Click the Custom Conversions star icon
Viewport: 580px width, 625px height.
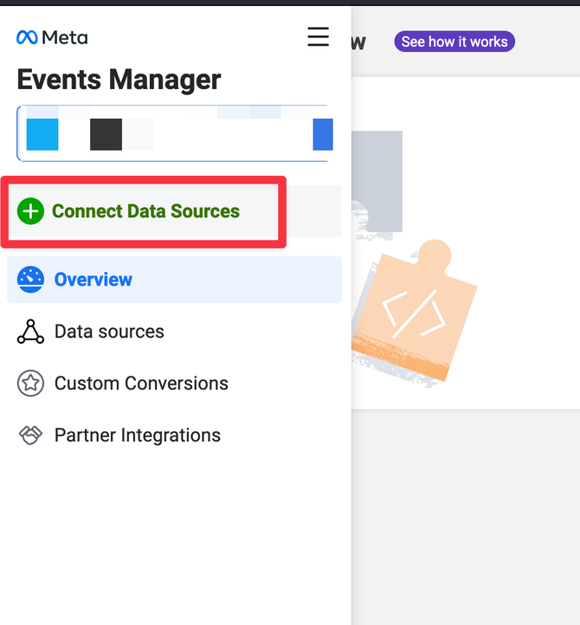(x=30, y=383)
